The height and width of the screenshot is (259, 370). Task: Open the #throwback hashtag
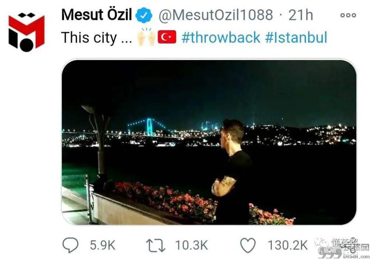pos(221,37)
